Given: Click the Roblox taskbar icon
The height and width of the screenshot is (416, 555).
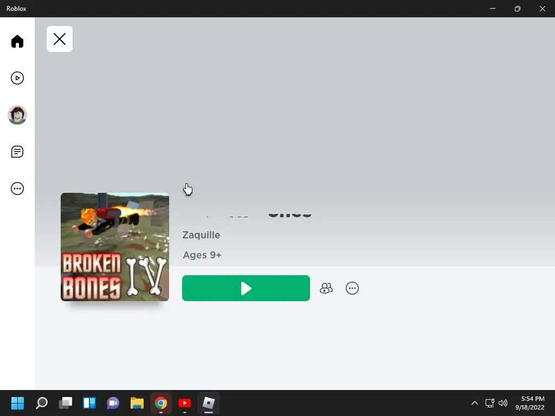Looking at the screenshot, I should coord(209,403).
